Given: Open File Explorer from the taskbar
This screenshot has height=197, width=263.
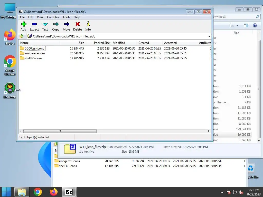Looking at the screenshot, I should [22, 192].
